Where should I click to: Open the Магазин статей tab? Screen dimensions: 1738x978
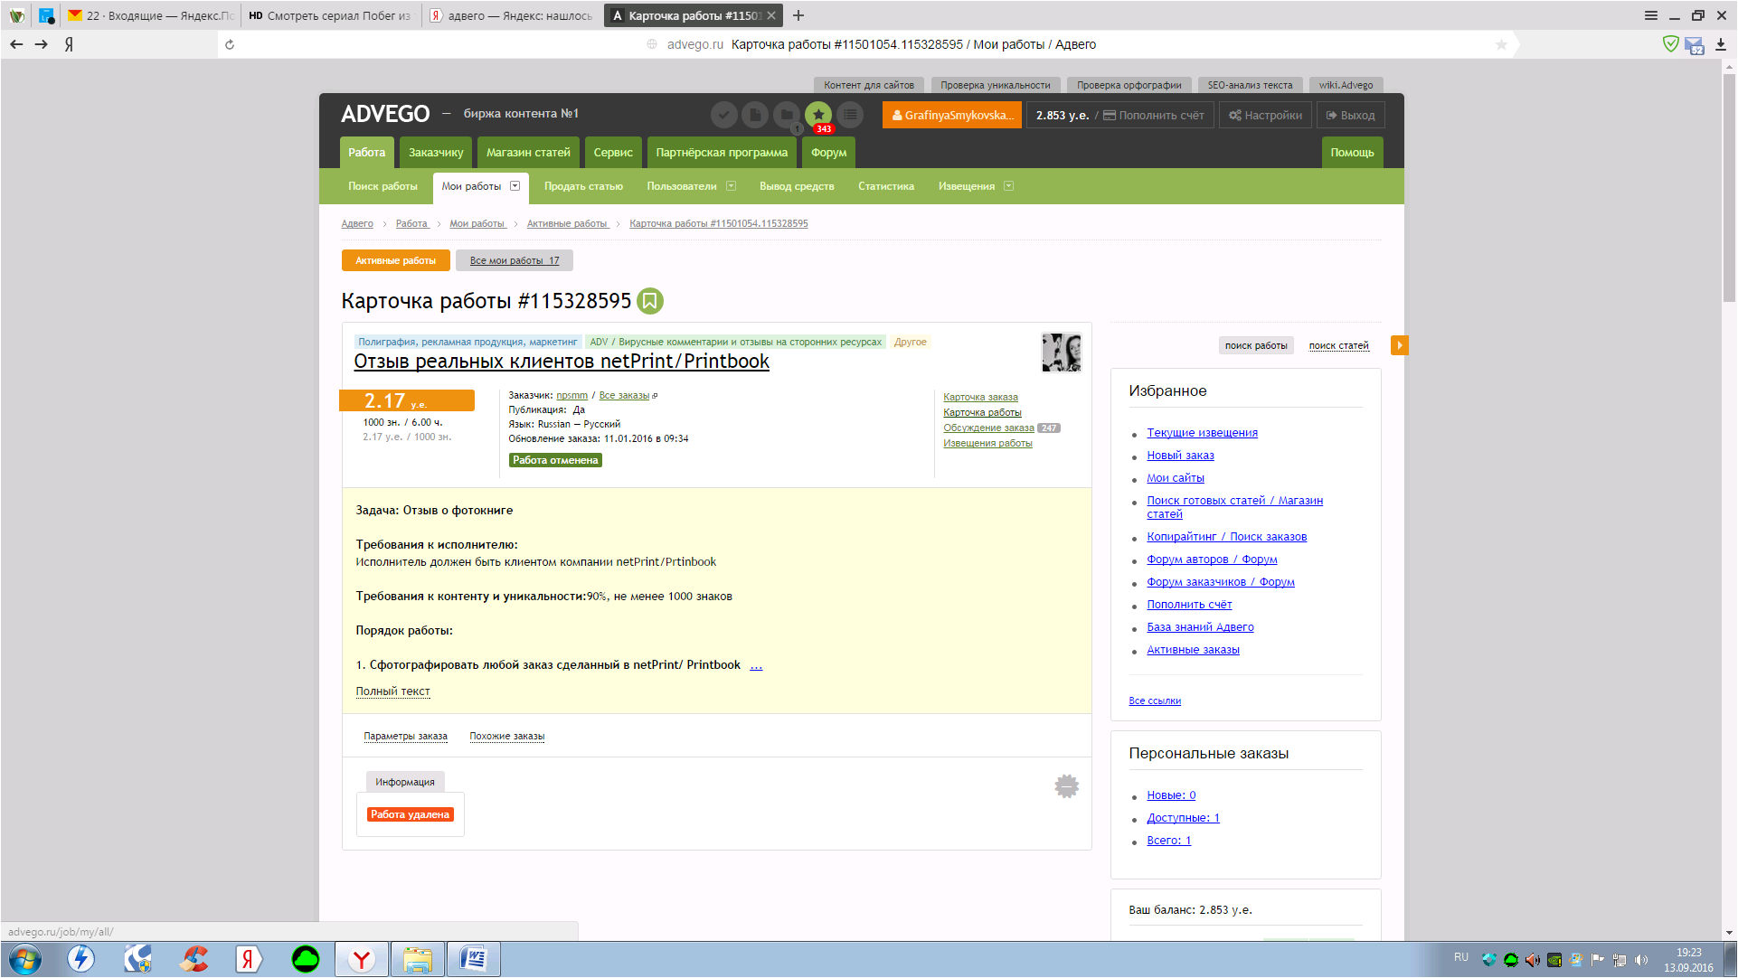tap(528, 153)
